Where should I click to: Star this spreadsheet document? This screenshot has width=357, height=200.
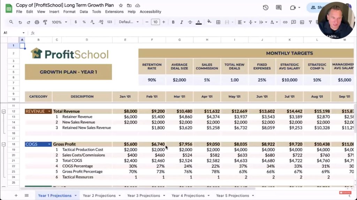click(121, 6)
